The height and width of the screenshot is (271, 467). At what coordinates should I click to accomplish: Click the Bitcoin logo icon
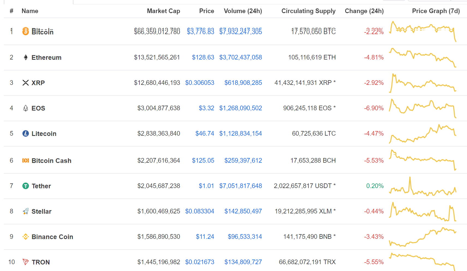(25, 31)
